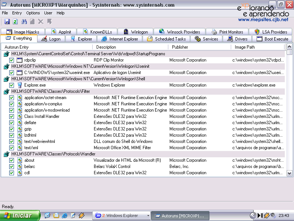Uncheck the rdpclip autorun entry
The width and height of the screenshot is (294, 221).
(x=12, y=60)
